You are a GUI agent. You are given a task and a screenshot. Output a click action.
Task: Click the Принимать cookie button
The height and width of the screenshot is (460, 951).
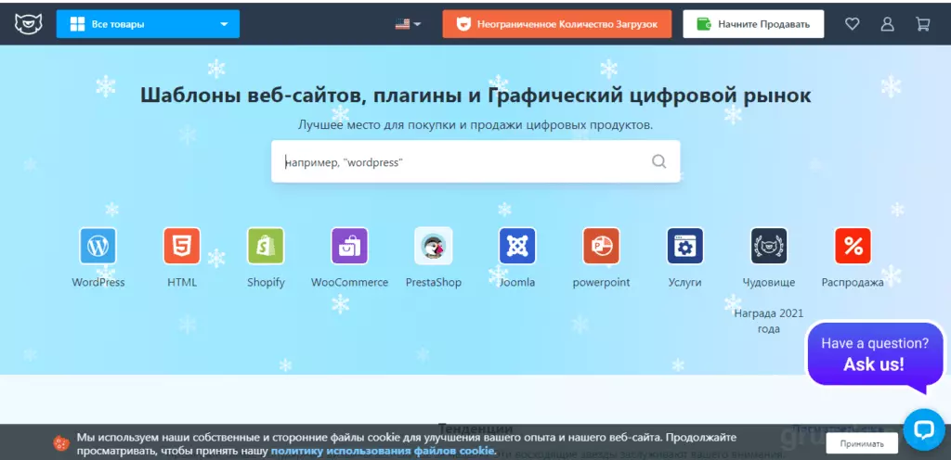pyautogui.click(x=862, y=443)
